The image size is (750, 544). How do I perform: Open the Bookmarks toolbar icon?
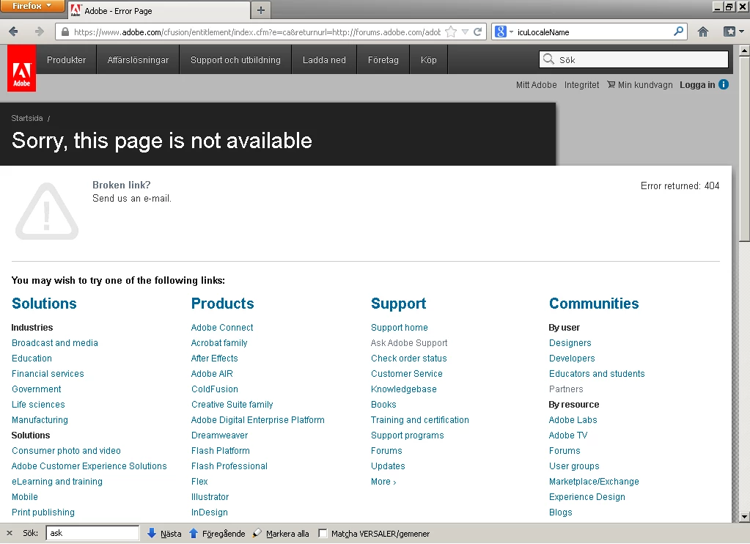729,32
